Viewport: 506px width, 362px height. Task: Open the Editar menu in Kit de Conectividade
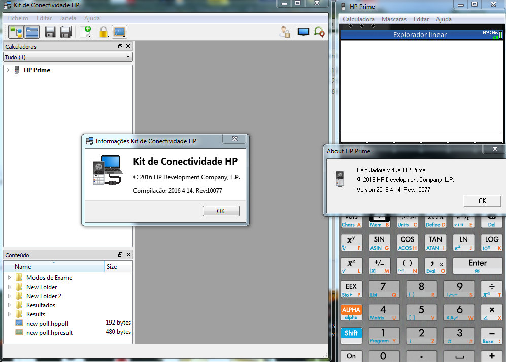tap(44, 18)
